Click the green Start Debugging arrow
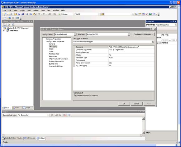This screenshot has width=181, height=147. [59, 14]
